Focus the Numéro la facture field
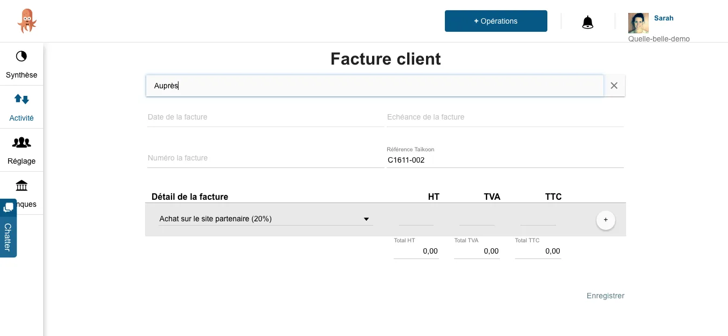The width and height of the screenshot is (728, 336). [265, 158]
